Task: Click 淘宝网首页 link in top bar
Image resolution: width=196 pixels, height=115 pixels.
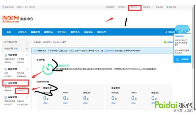Action: [110, 7]
